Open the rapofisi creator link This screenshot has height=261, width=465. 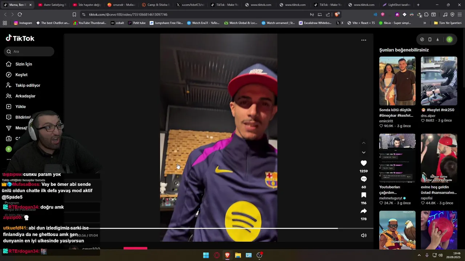tap(426, 198)
